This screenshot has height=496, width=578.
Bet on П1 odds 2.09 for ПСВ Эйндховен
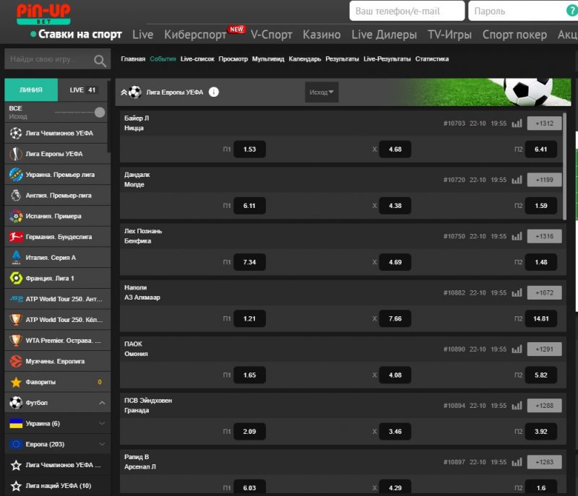(249, 431)
